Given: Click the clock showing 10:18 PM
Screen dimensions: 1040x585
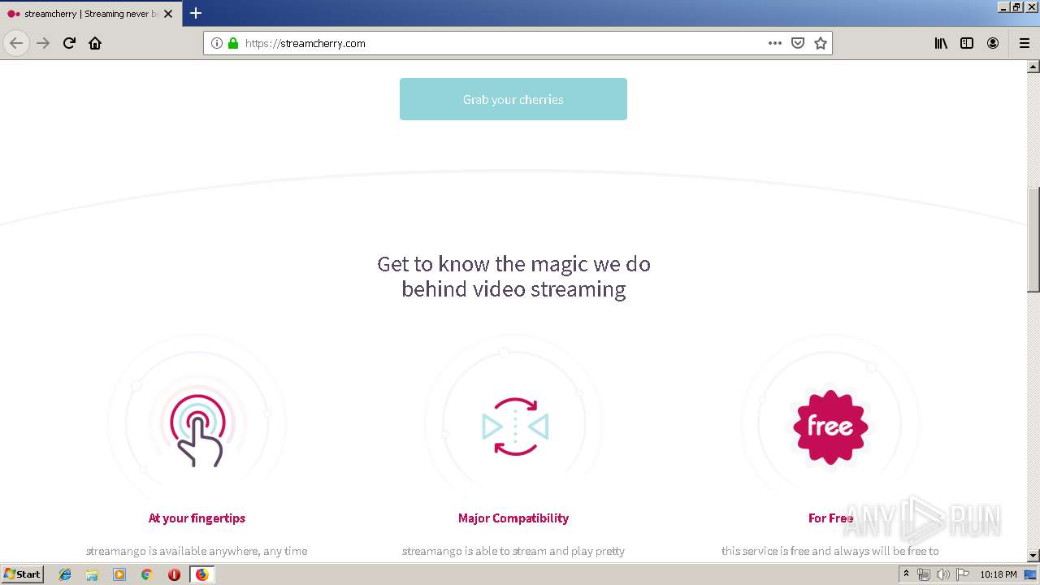Looking at the screenshot, I should point(999,574).
